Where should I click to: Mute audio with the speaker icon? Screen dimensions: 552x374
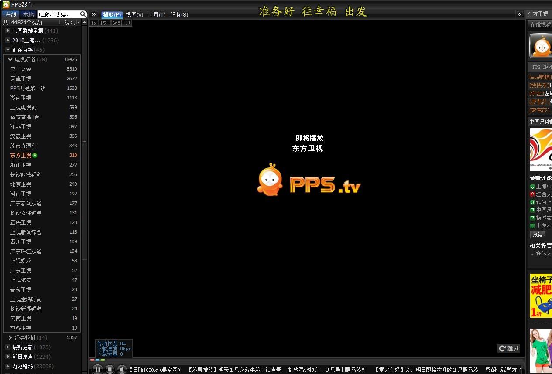[x=122, y=369]
